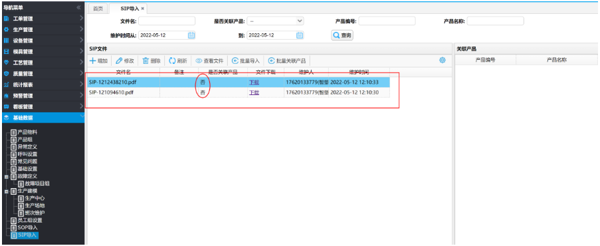Open calendar for 到 end date
The width and height of the screenshot is (600, 246).
[300, 35]
